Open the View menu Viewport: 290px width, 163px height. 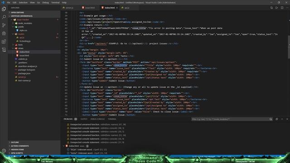(32, 3)
